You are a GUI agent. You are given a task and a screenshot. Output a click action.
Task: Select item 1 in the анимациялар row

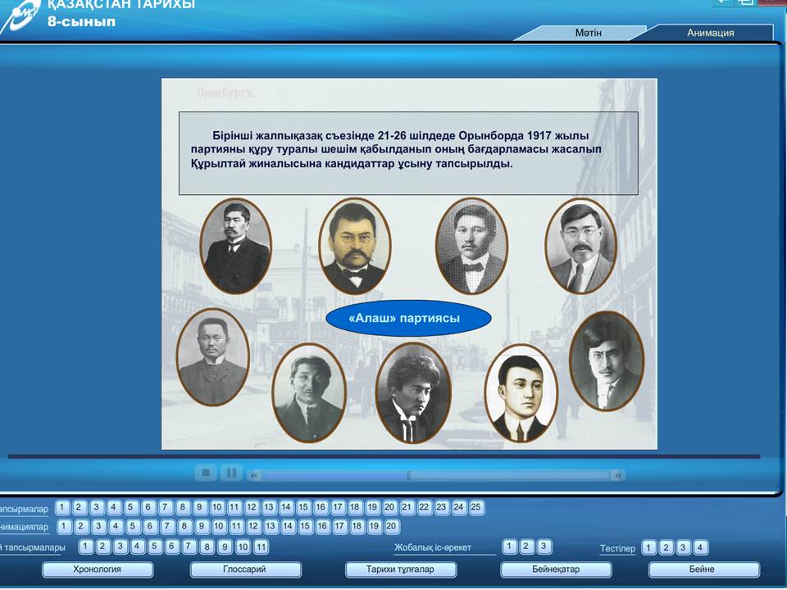click(64, 526)
